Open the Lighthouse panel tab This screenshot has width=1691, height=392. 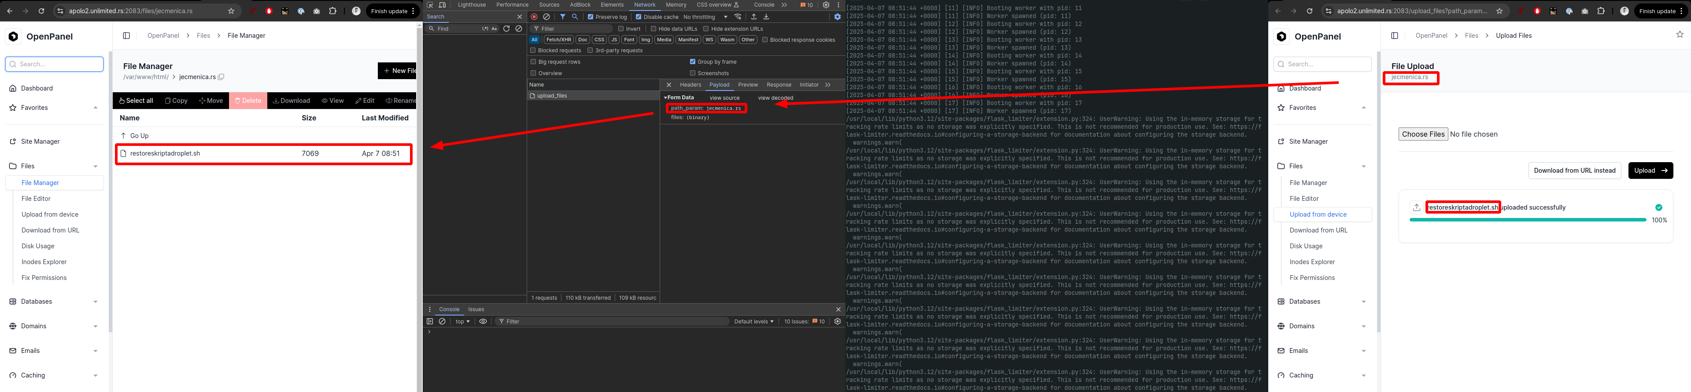click(472, 4)
